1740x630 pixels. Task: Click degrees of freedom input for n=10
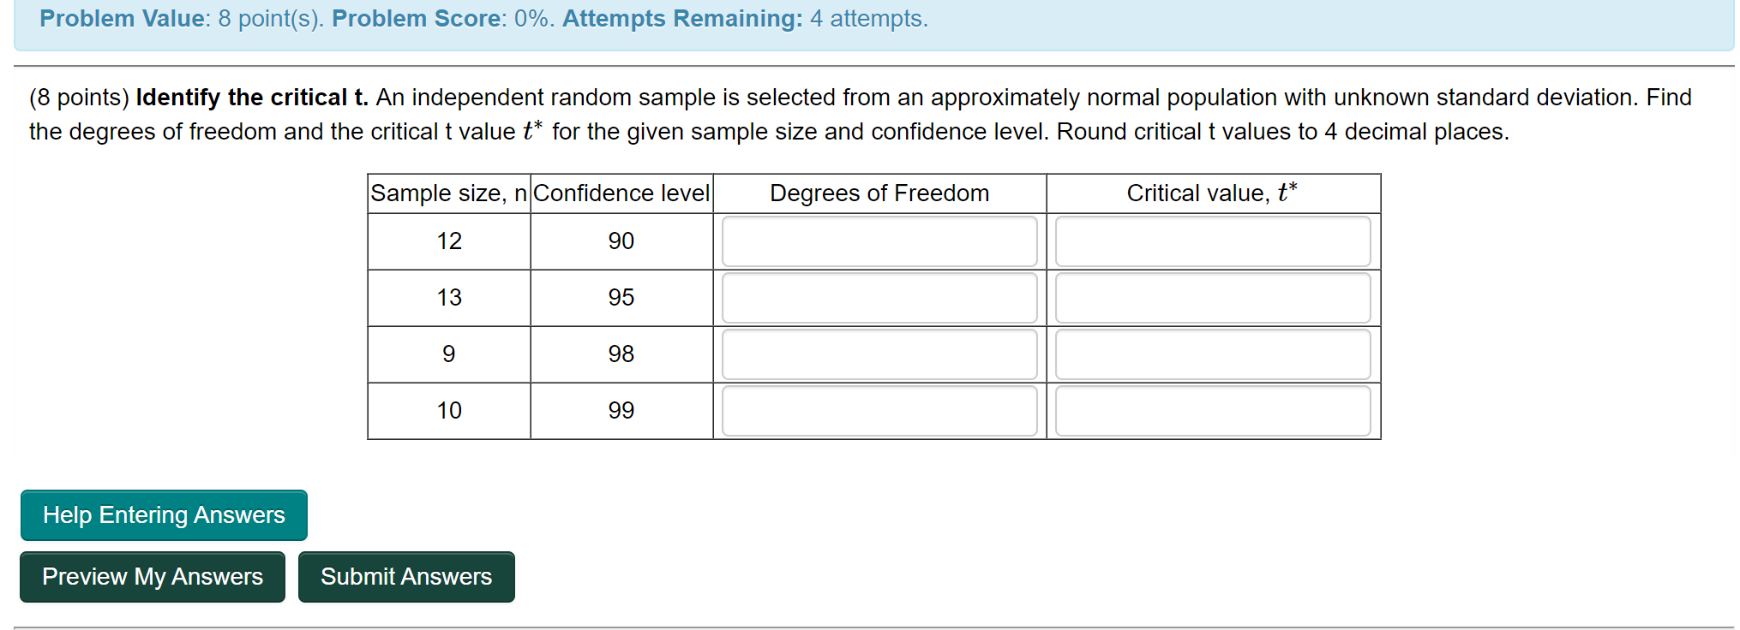click(879, 411)
